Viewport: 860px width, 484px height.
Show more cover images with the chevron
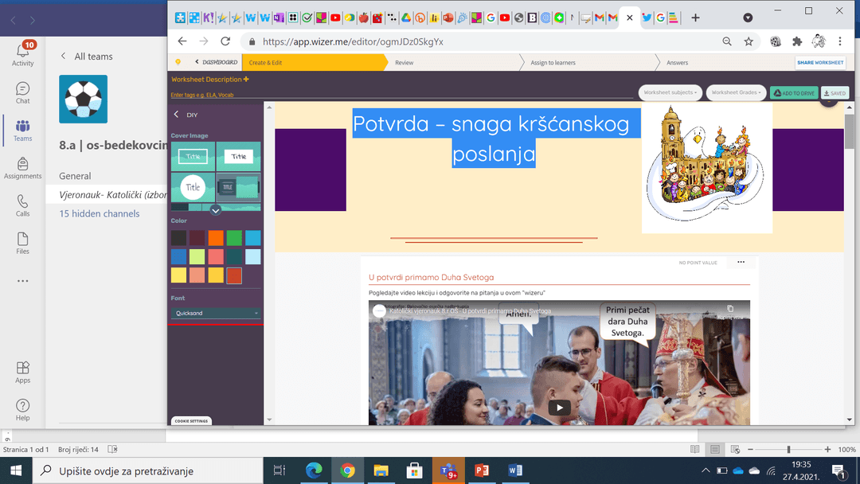click(x=215, y=210)
